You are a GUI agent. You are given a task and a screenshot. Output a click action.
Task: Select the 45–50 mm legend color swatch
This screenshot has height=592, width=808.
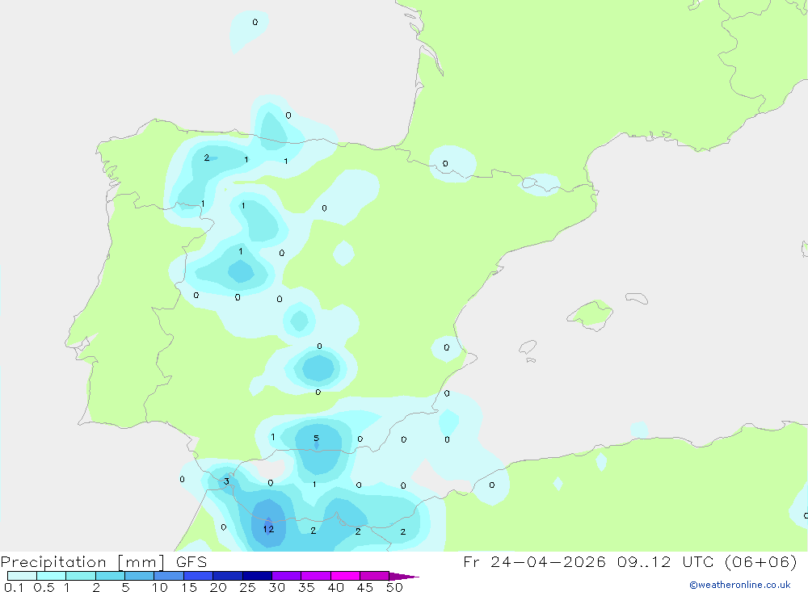pyautogui.click(x=374, y=576)
